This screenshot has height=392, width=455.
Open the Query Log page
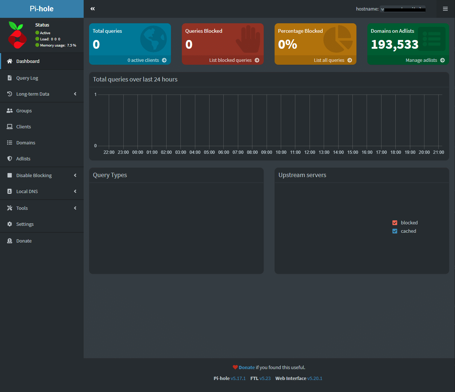point(42,78)
